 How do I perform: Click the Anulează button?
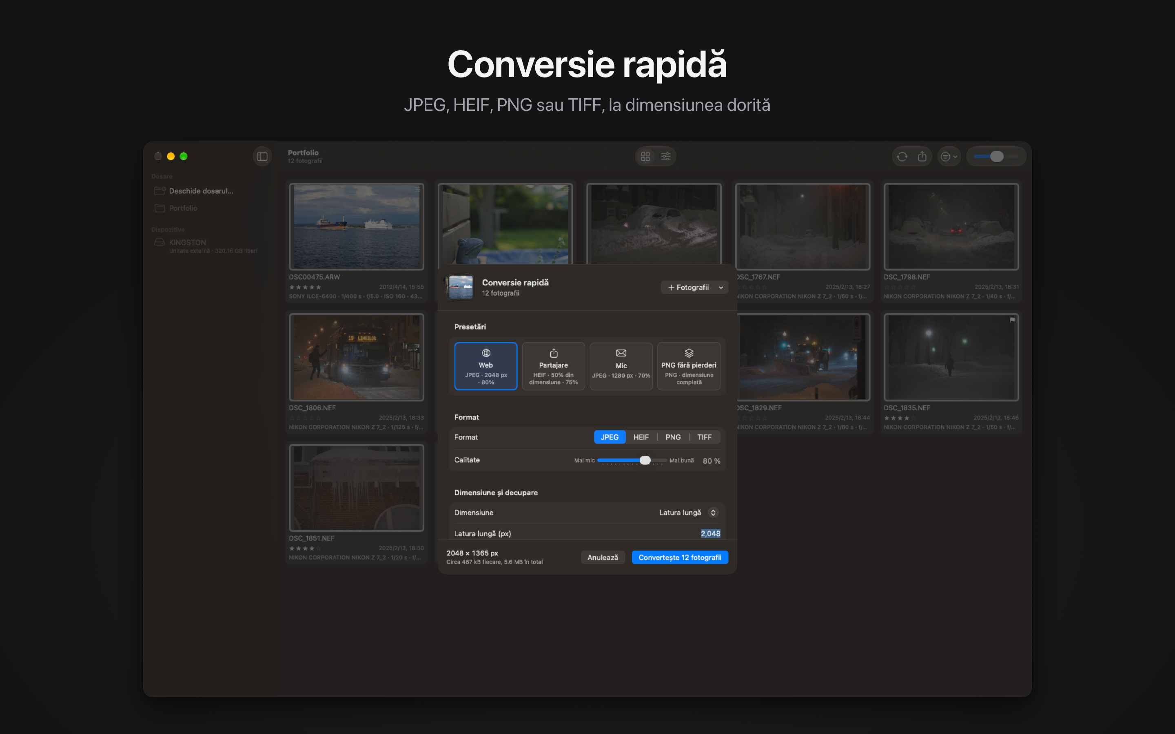point(603,557)
